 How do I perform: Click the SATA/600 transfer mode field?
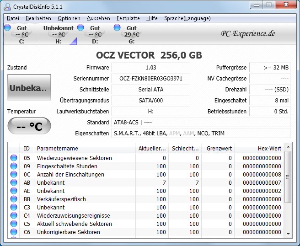click(x=151, y=101)
